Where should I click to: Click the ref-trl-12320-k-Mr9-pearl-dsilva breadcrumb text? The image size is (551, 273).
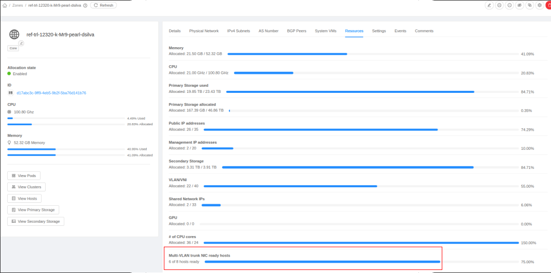55,5
